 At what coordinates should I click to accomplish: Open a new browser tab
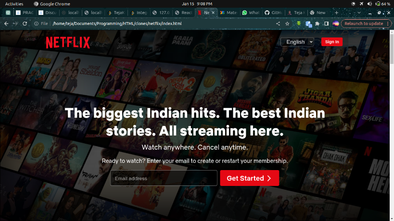[x=336, y=12]
